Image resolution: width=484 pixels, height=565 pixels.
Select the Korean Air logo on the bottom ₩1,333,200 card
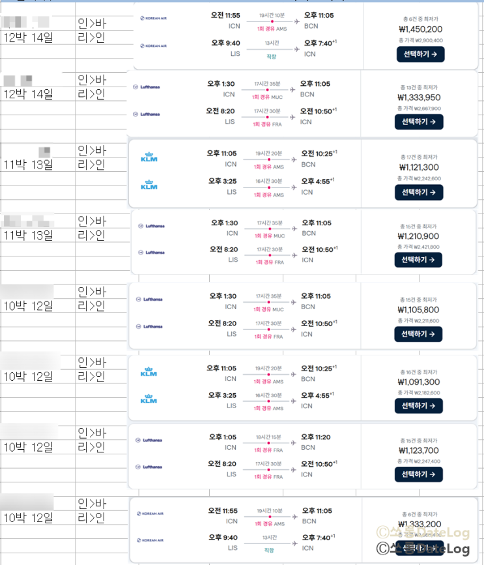pyautogui.click(x=152, y=513)
